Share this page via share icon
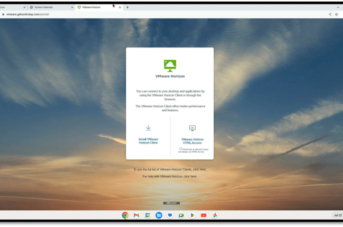 click(x=330, y=14)
